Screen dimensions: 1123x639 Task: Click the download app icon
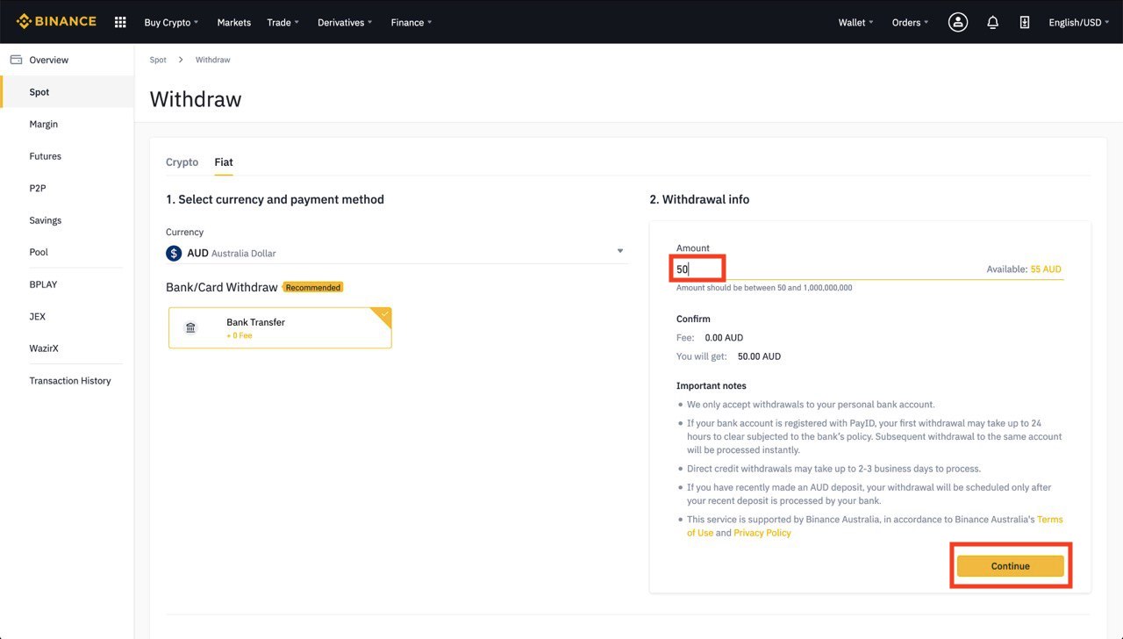point(1025,22)
